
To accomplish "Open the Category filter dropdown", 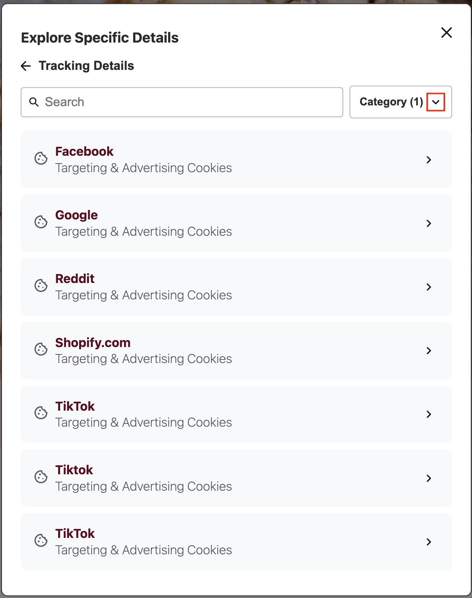I will pos(436,102).
